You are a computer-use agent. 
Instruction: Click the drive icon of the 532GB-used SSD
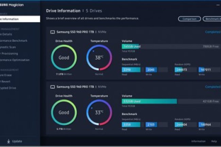point(53,87)
